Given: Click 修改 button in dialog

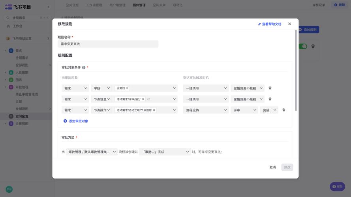Looking at the screenshot, I should click(x=287, y=167).
